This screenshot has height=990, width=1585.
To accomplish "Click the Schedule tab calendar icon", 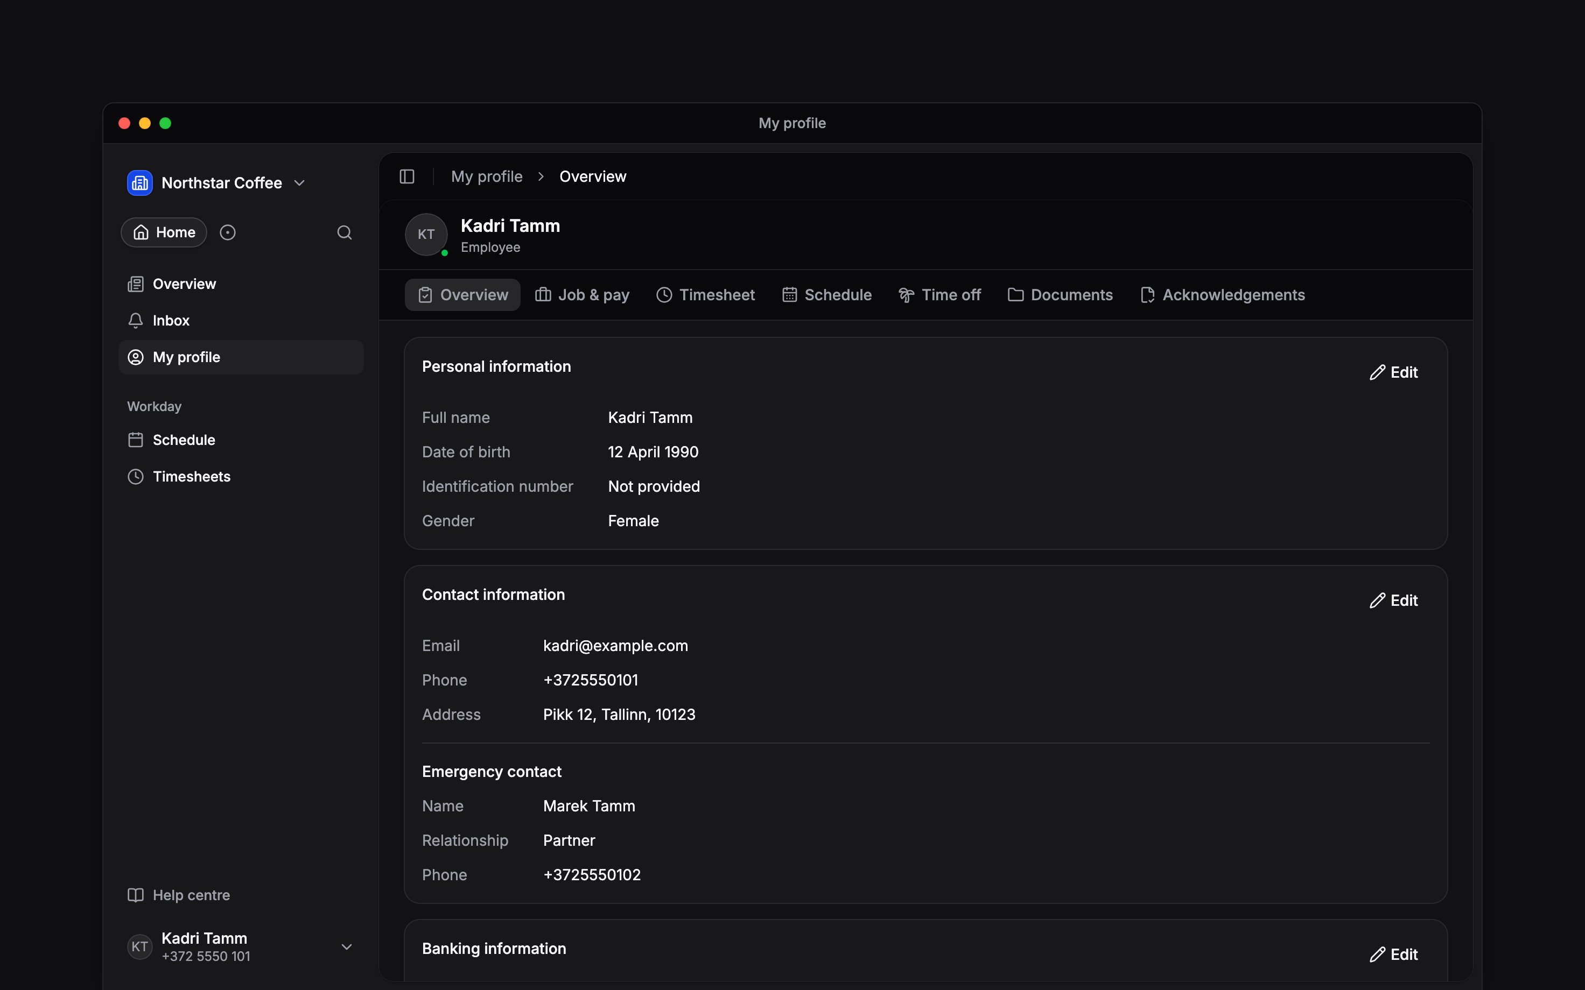I will tap(789, 295).
